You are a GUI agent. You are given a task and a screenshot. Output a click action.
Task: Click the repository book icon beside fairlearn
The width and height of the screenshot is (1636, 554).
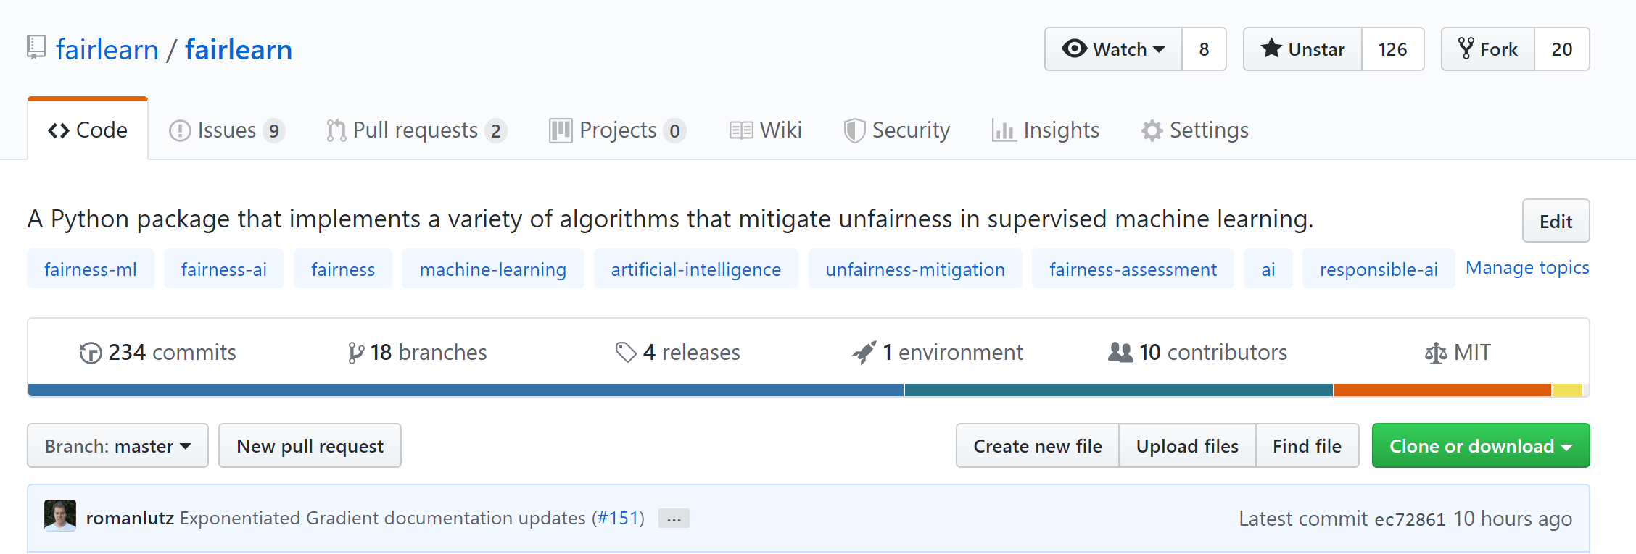click(36, 48)
